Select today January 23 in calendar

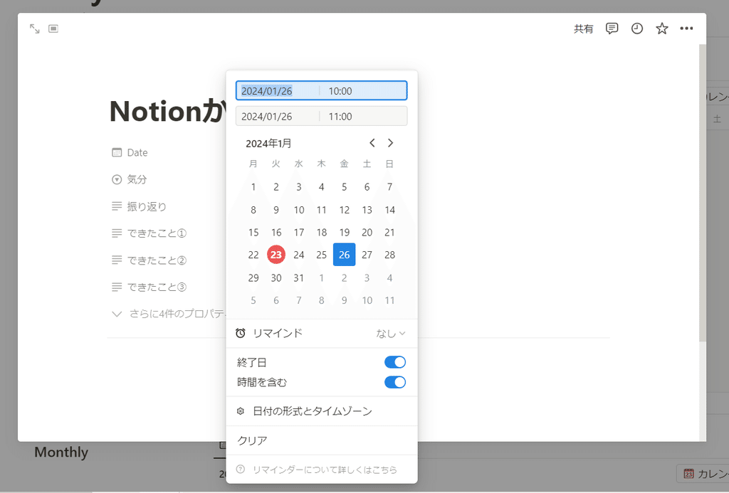tap(276, 255)
